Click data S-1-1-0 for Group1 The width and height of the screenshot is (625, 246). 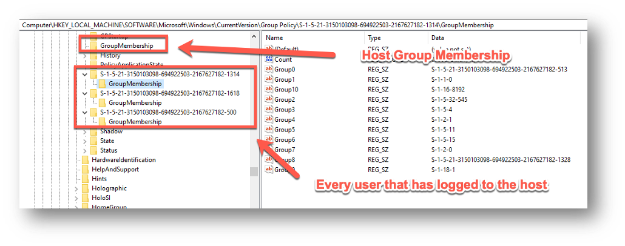click(x=441, y=79)
